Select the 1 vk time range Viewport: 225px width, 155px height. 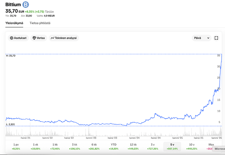point(36,146)
